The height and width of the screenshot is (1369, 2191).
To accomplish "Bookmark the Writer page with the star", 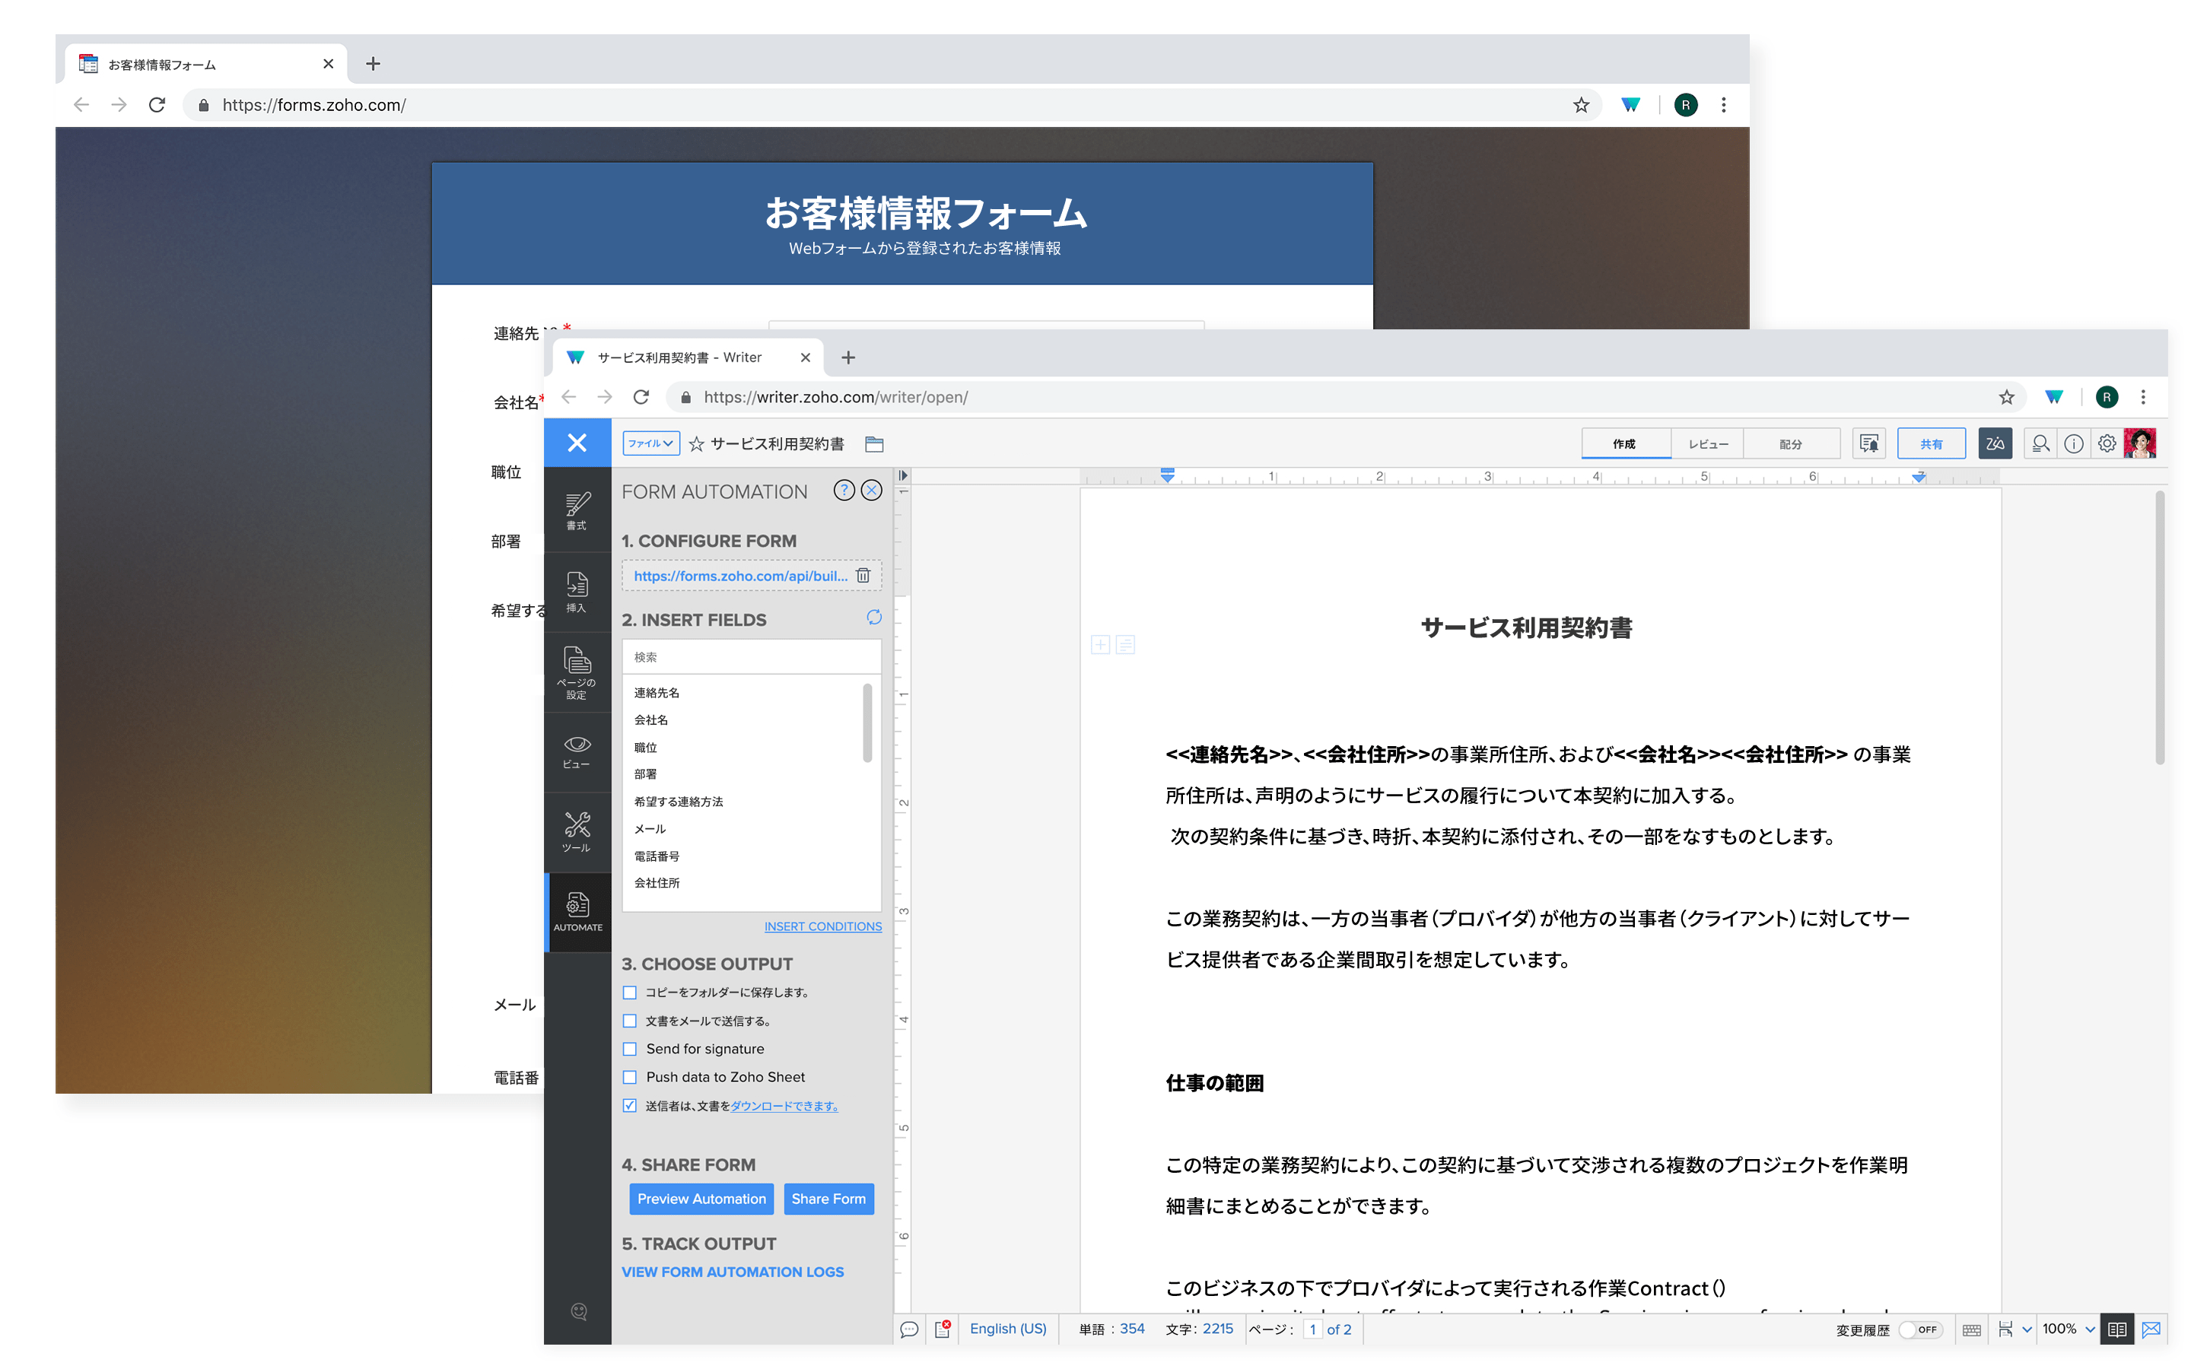I will click(x=2006, y=396).
